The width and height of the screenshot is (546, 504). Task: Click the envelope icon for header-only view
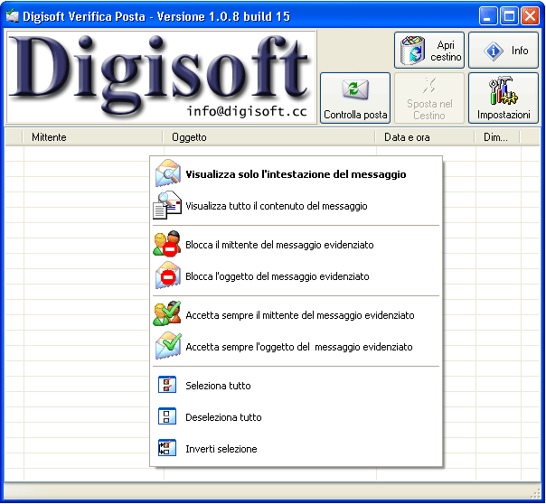pos(168,174)
